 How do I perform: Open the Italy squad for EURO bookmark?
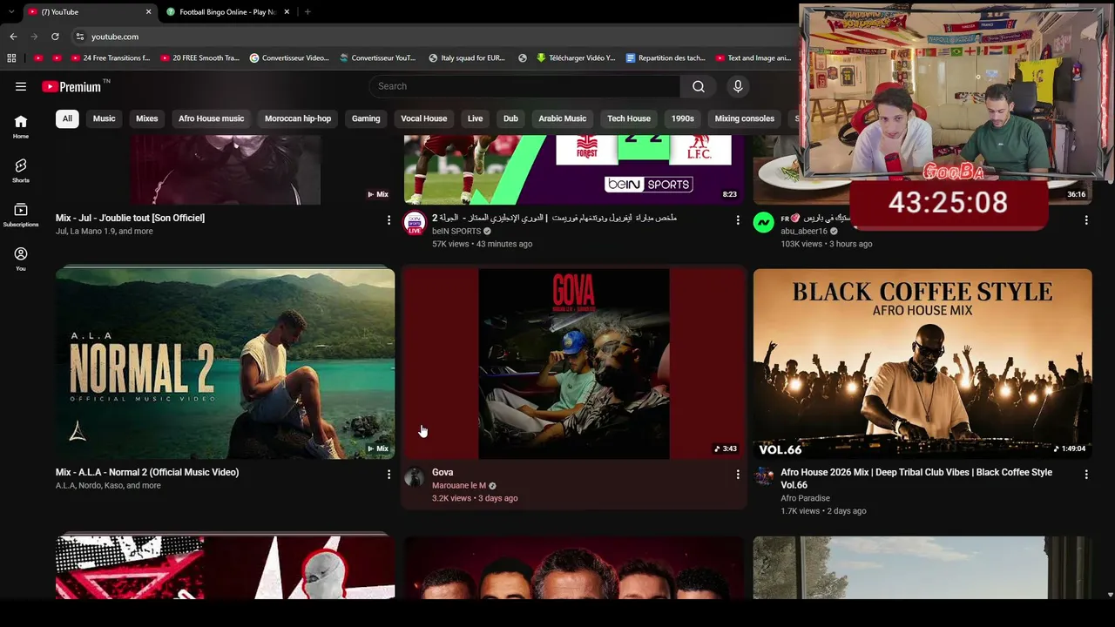(x=467, y=58)
